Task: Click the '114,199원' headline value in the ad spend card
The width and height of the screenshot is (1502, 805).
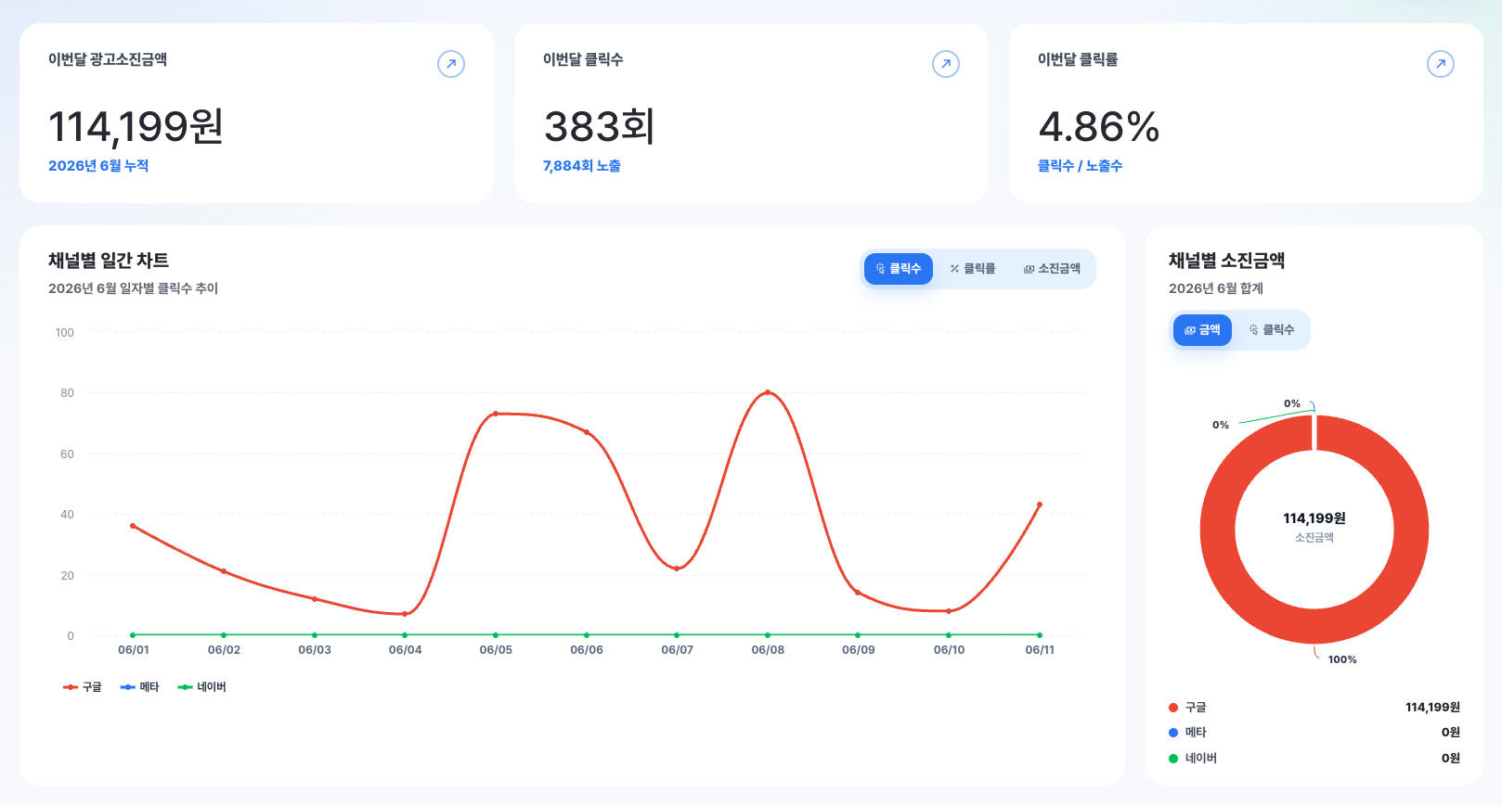Action: pyautogui.click(x=136, y=126)
